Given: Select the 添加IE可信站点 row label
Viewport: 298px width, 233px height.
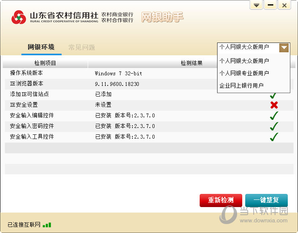Looking at the screenshot, I should click(x=29, y=94).
